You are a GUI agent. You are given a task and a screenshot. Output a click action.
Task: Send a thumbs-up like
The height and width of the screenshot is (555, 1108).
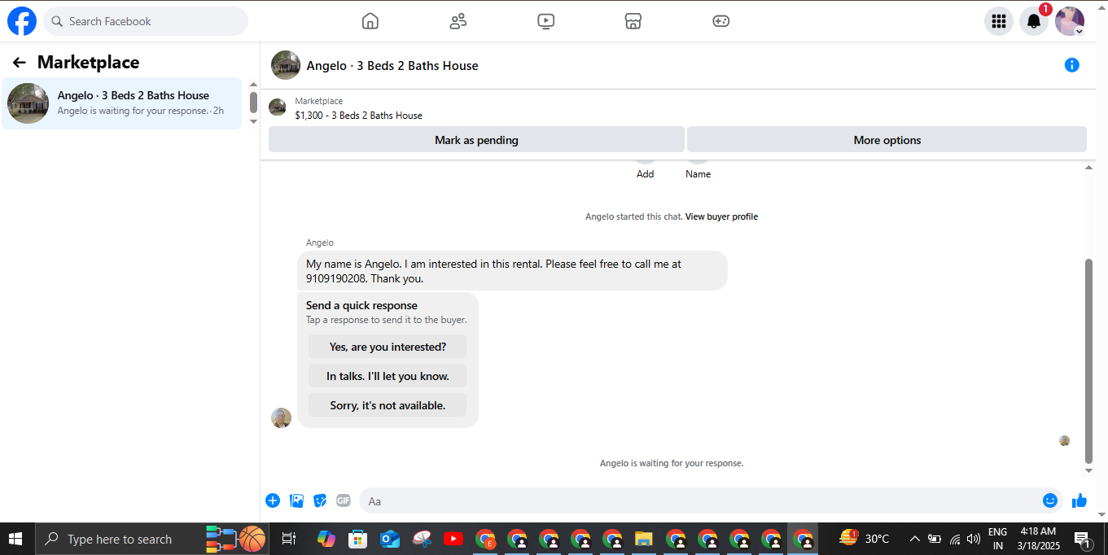[x=1080, y=500]
